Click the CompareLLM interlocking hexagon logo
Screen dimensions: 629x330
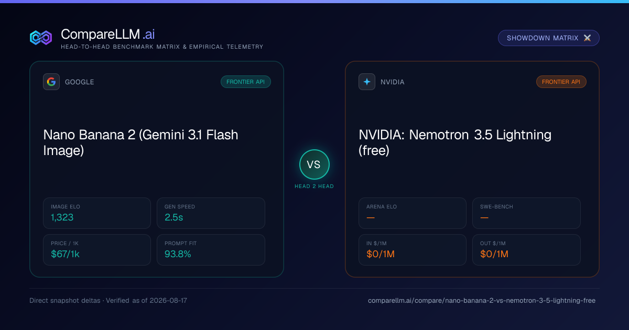click(41, 38)
